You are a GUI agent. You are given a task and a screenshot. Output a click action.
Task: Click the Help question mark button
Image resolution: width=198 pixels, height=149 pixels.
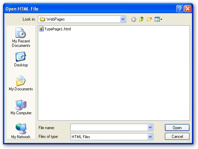point(180,9)
